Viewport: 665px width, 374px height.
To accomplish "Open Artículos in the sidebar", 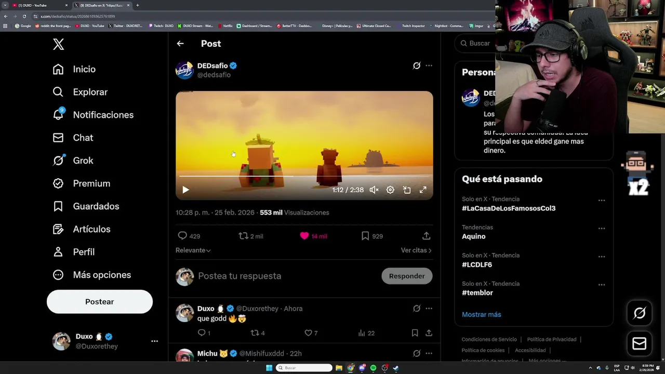I will tap(81, 229).
